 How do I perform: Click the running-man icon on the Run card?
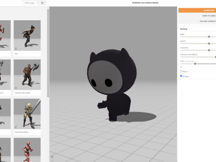tap(16, 49)
